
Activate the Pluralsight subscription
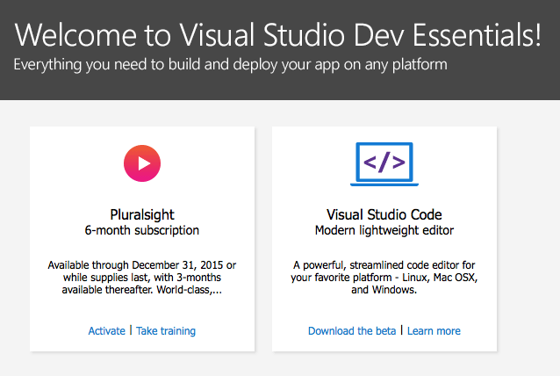[x=107, y=331]
